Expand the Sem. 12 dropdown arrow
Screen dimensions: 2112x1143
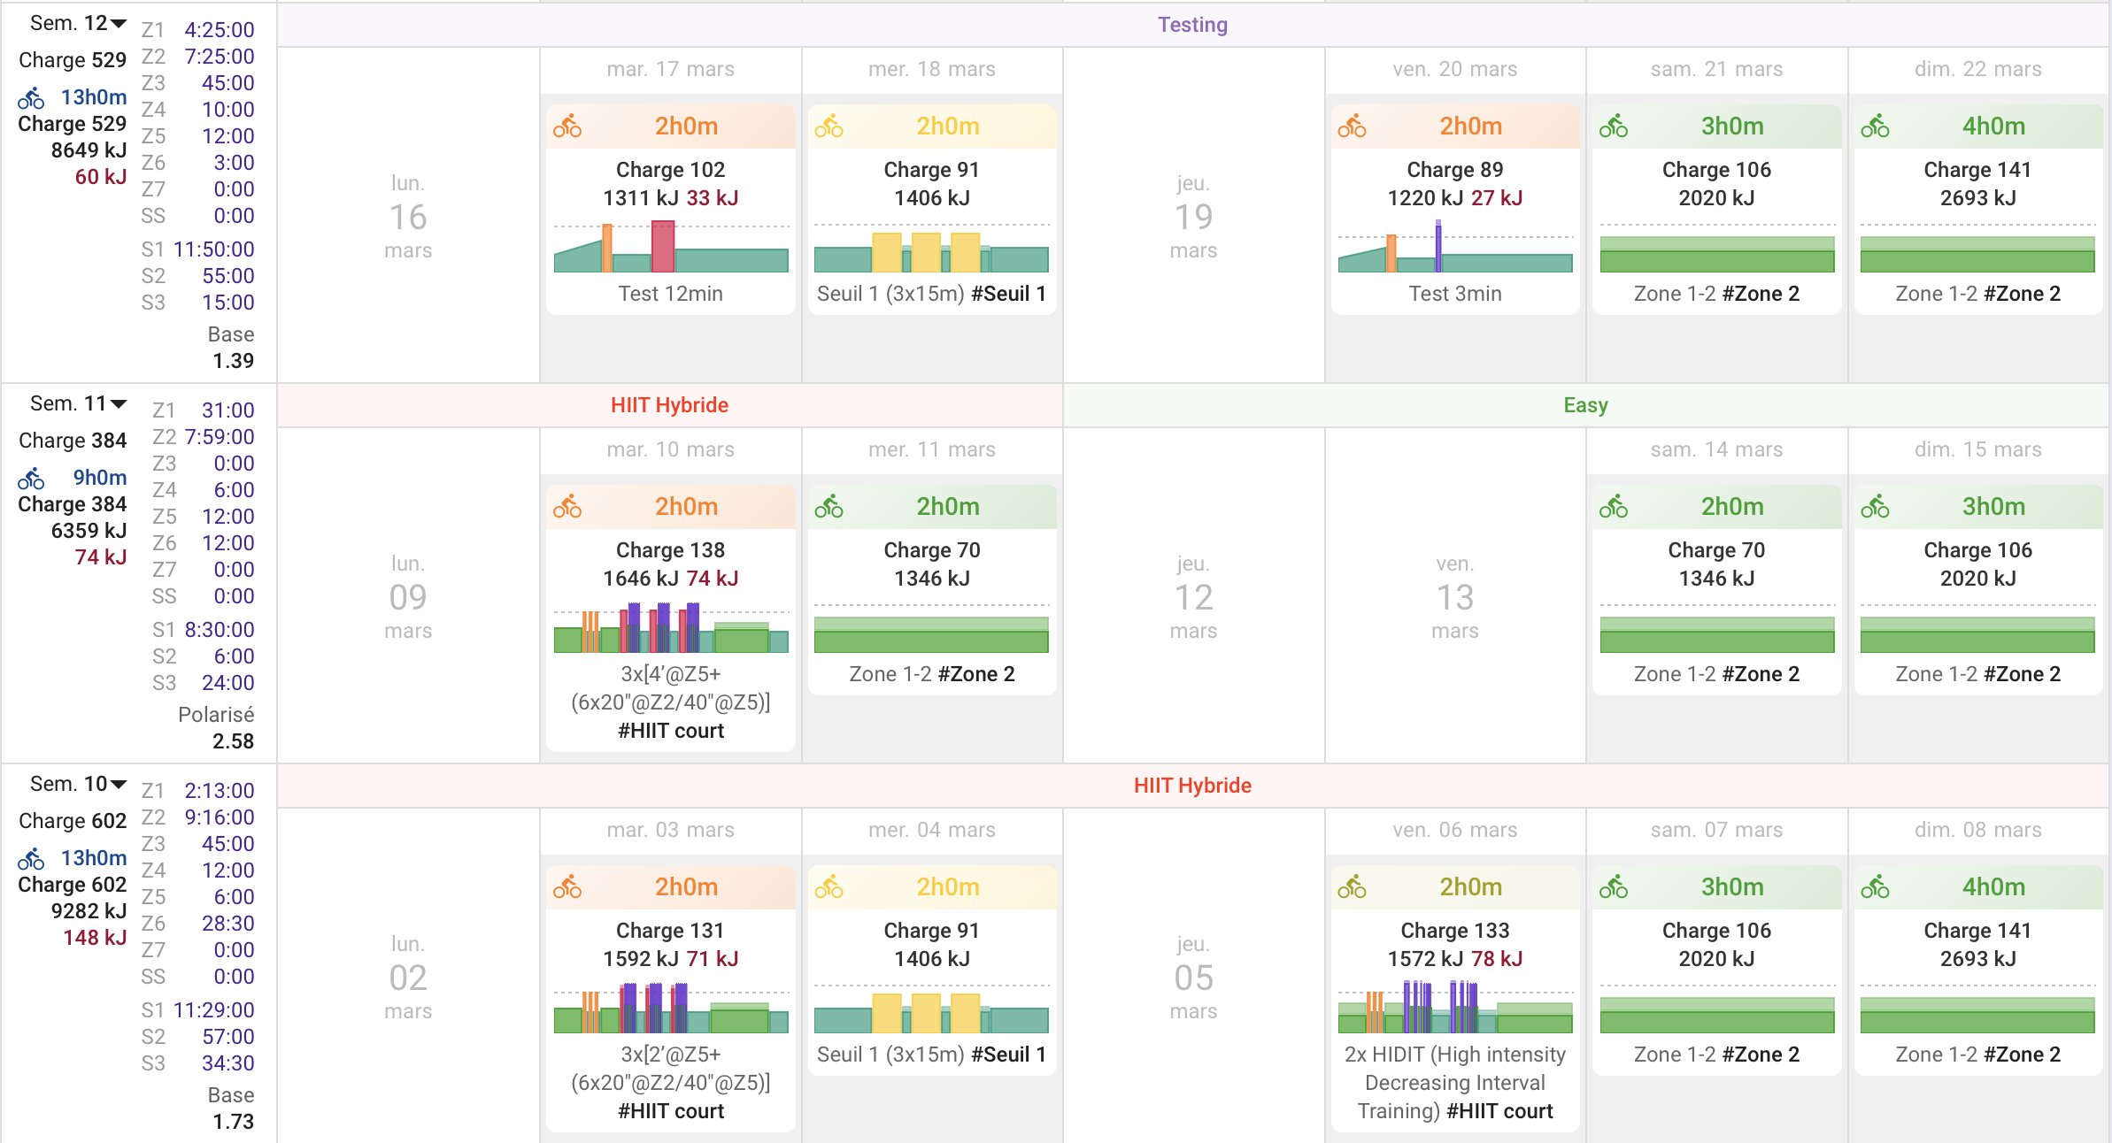(119, 24)
